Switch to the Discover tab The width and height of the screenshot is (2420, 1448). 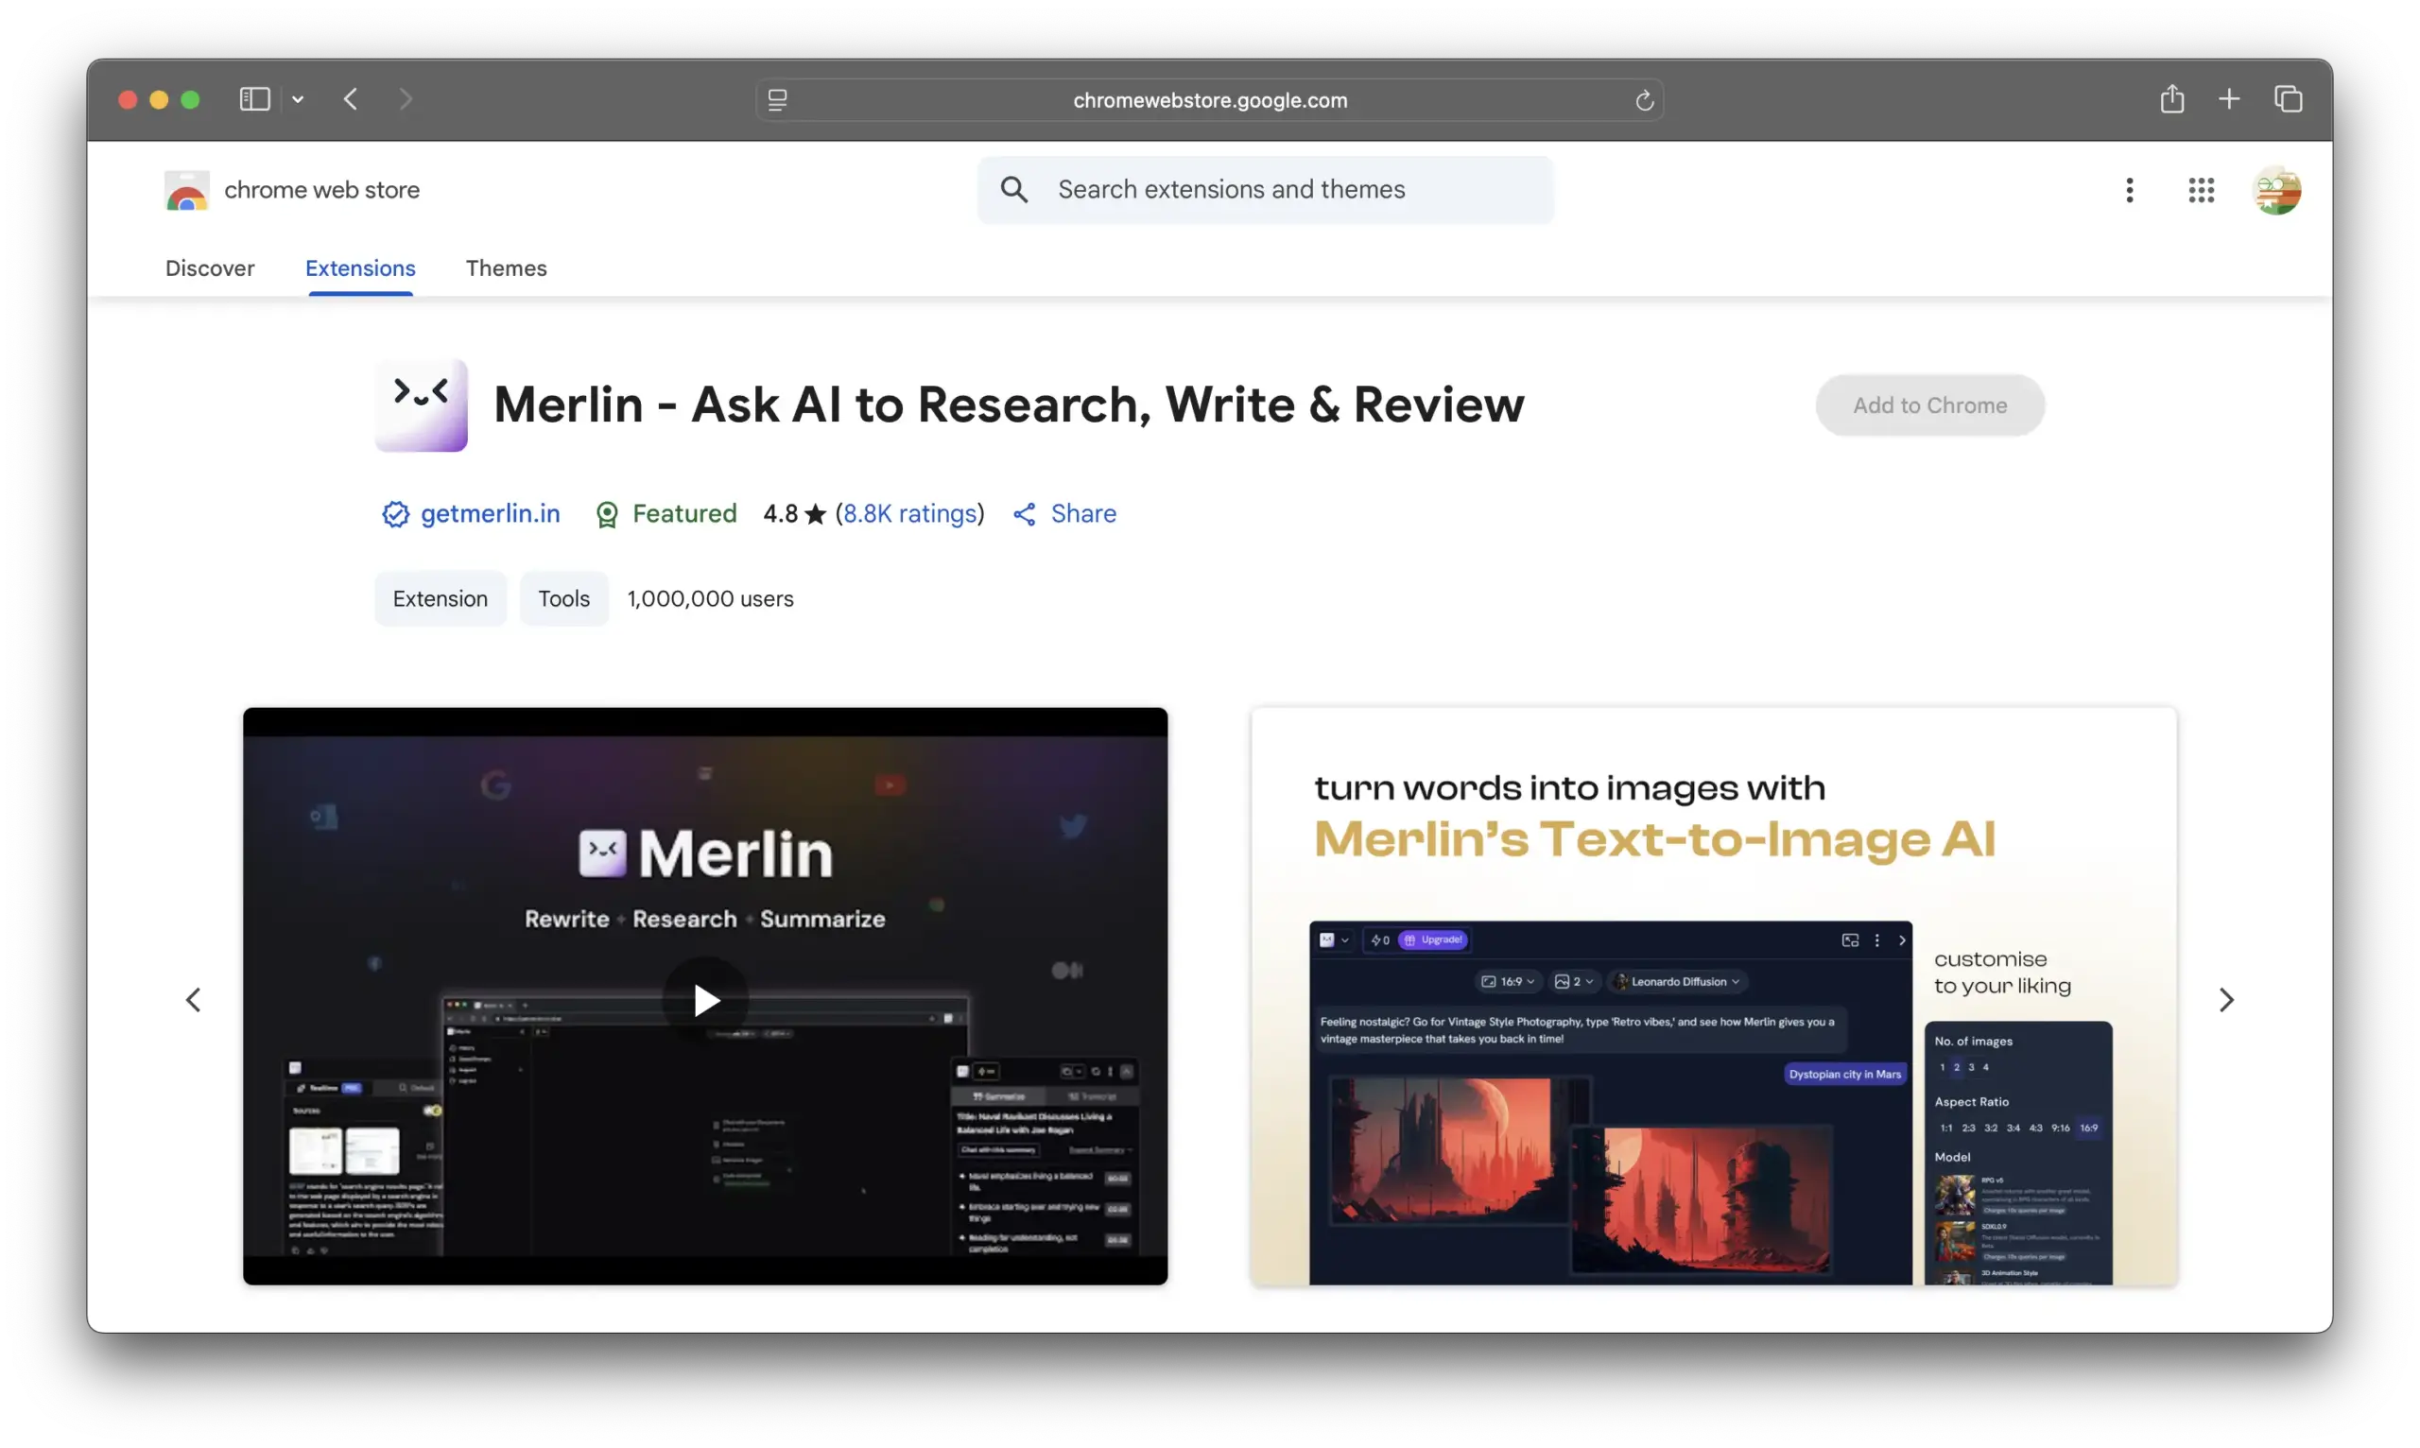tap(210, 267)
